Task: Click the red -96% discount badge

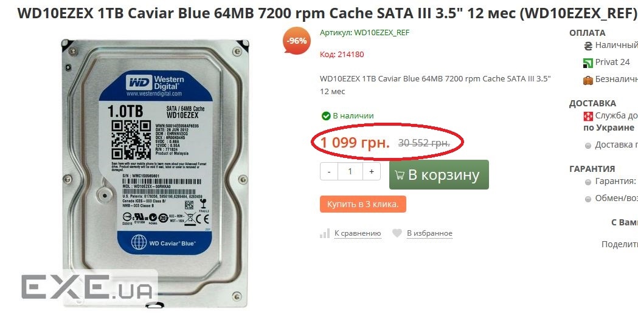Action: click(297, 40)
